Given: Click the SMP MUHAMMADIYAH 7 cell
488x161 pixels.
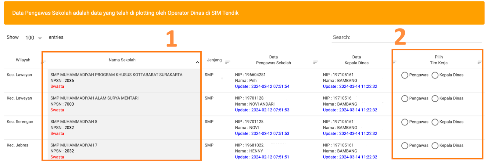Looking at the screenshot, I should coord(74,145).
